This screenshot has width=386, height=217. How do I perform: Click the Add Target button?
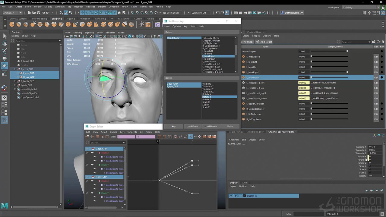264,42
